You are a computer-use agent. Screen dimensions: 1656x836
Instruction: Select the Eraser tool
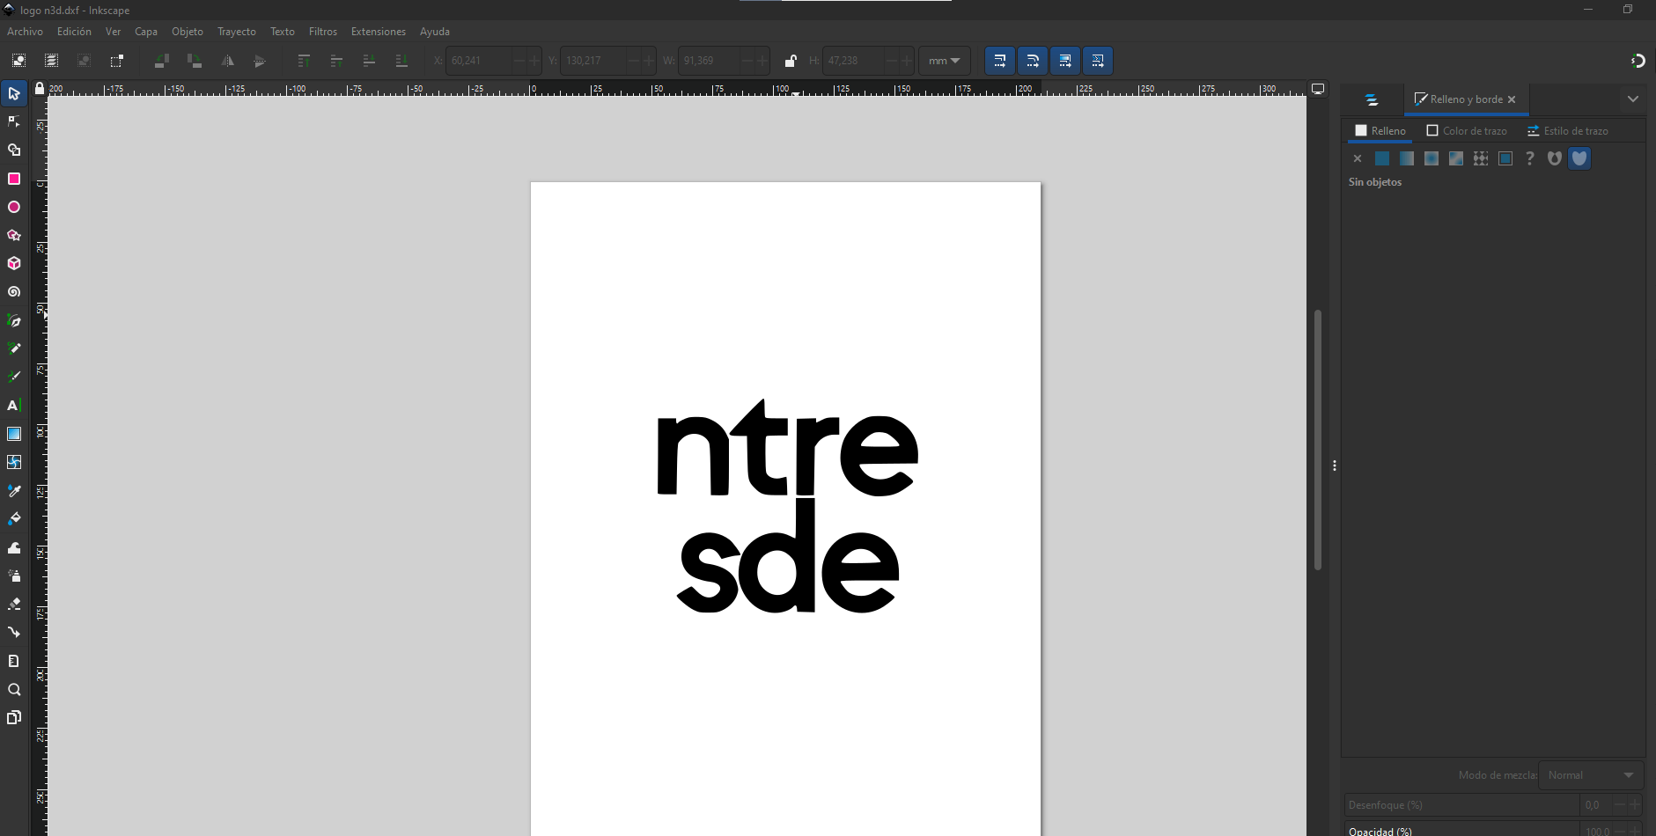pos(14,604)
